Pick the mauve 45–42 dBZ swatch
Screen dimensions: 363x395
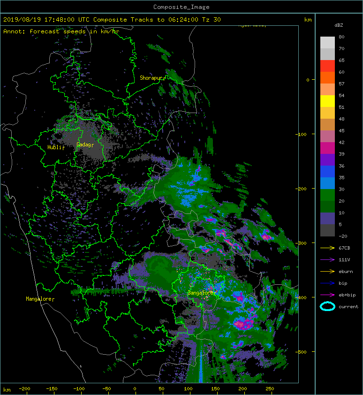pos(327,137)
